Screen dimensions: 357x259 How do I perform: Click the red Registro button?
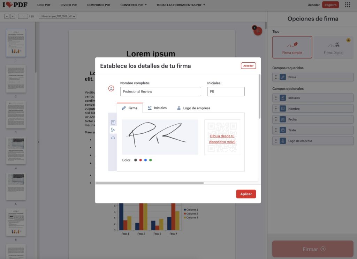pyautogui.click(x=331, y=5)
